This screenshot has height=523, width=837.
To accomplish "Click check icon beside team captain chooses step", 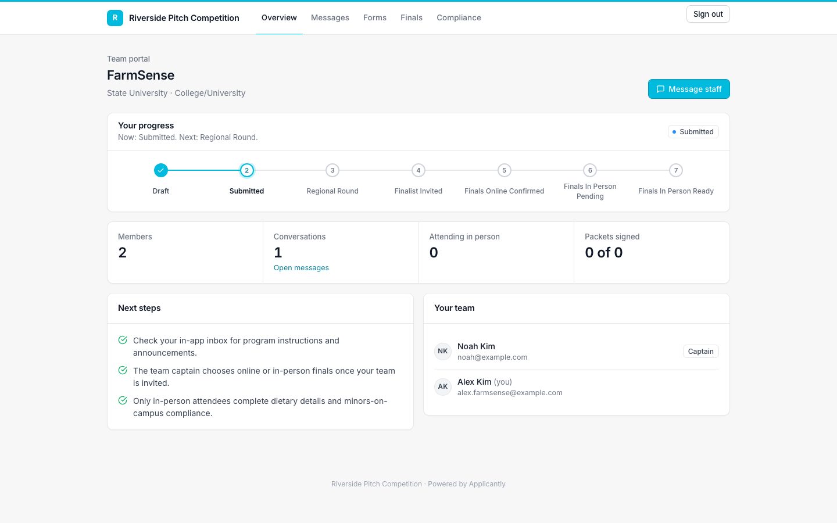I will click(123, 370).
